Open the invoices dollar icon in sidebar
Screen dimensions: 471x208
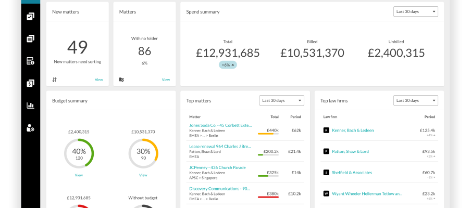(30, 83)
